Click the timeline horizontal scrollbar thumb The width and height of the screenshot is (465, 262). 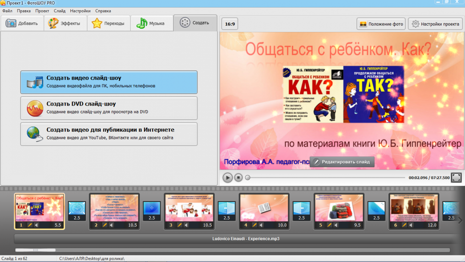35,250
